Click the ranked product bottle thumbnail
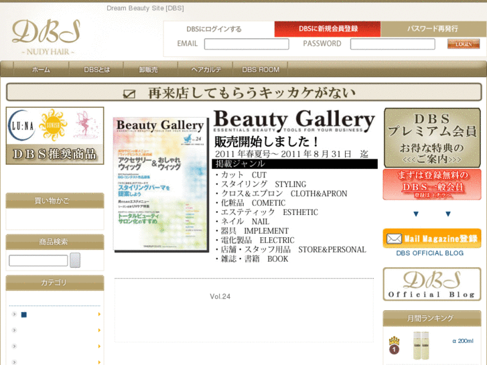Image resolution: width=487 pixels, height=365 pixels. tap(421, 346)
